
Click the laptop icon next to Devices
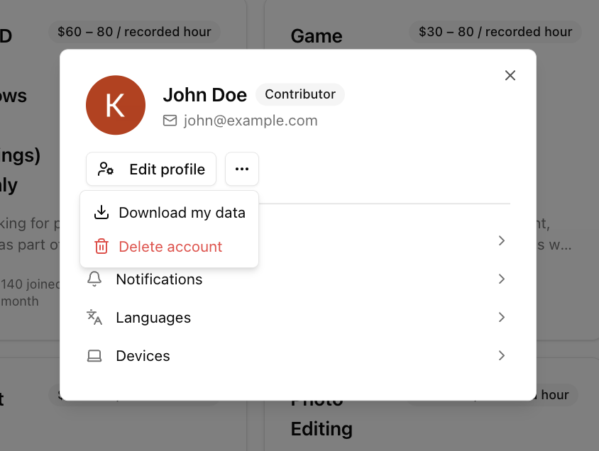(x=94, y=355)
